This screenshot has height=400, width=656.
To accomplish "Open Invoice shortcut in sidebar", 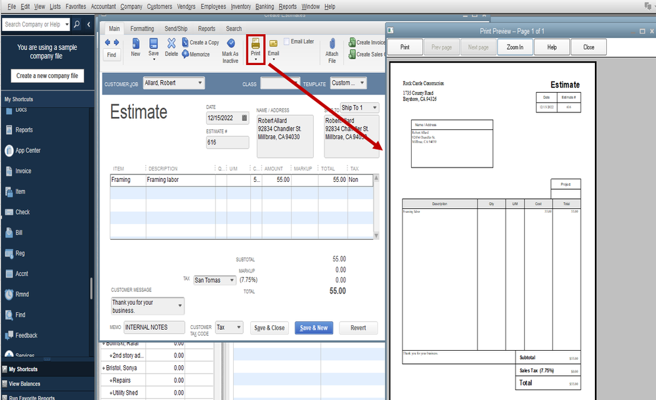I will pyautogui.click(x=18, y=171).
